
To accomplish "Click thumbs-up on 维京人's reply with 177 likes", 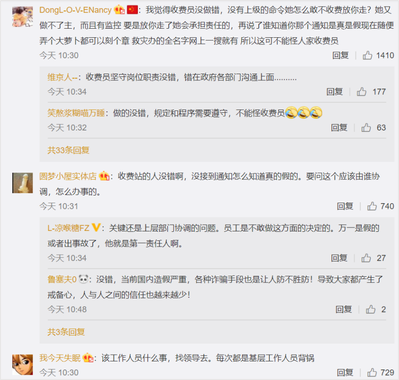I will pos(361,91).
